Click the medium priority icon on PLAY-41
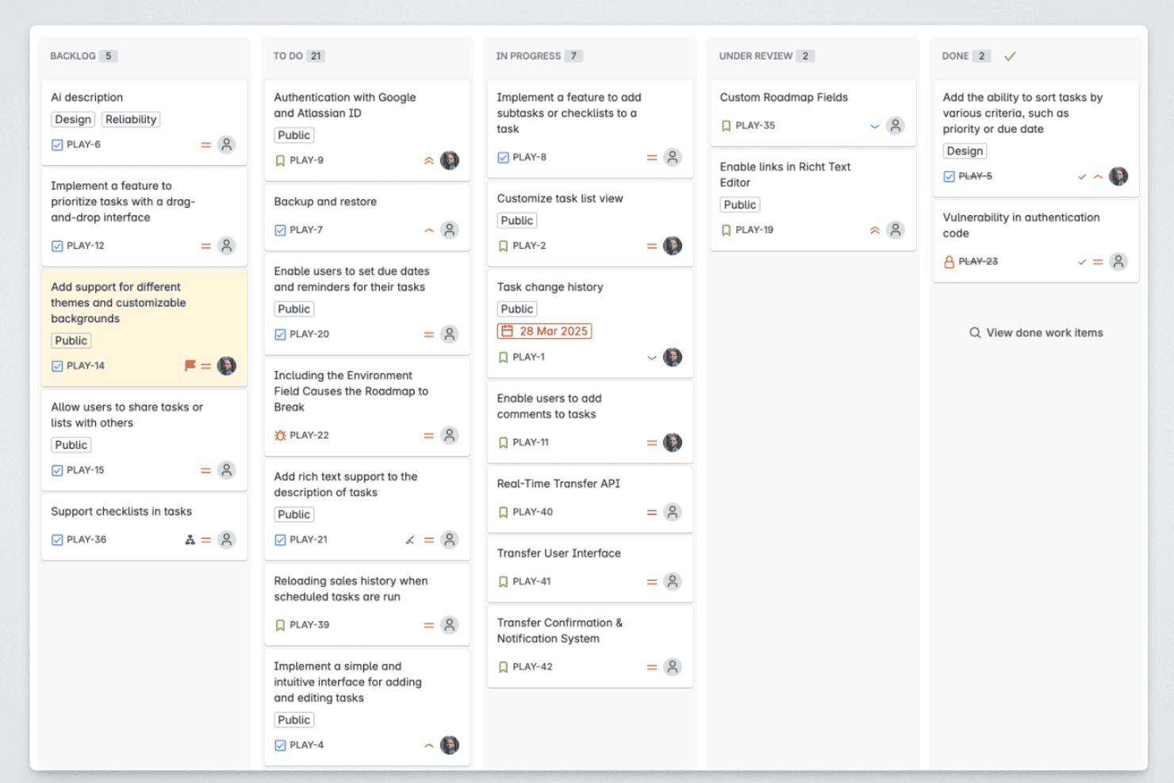Viewport: 1174px width, 783px height. pyautogui.click(x=652, y=582)
